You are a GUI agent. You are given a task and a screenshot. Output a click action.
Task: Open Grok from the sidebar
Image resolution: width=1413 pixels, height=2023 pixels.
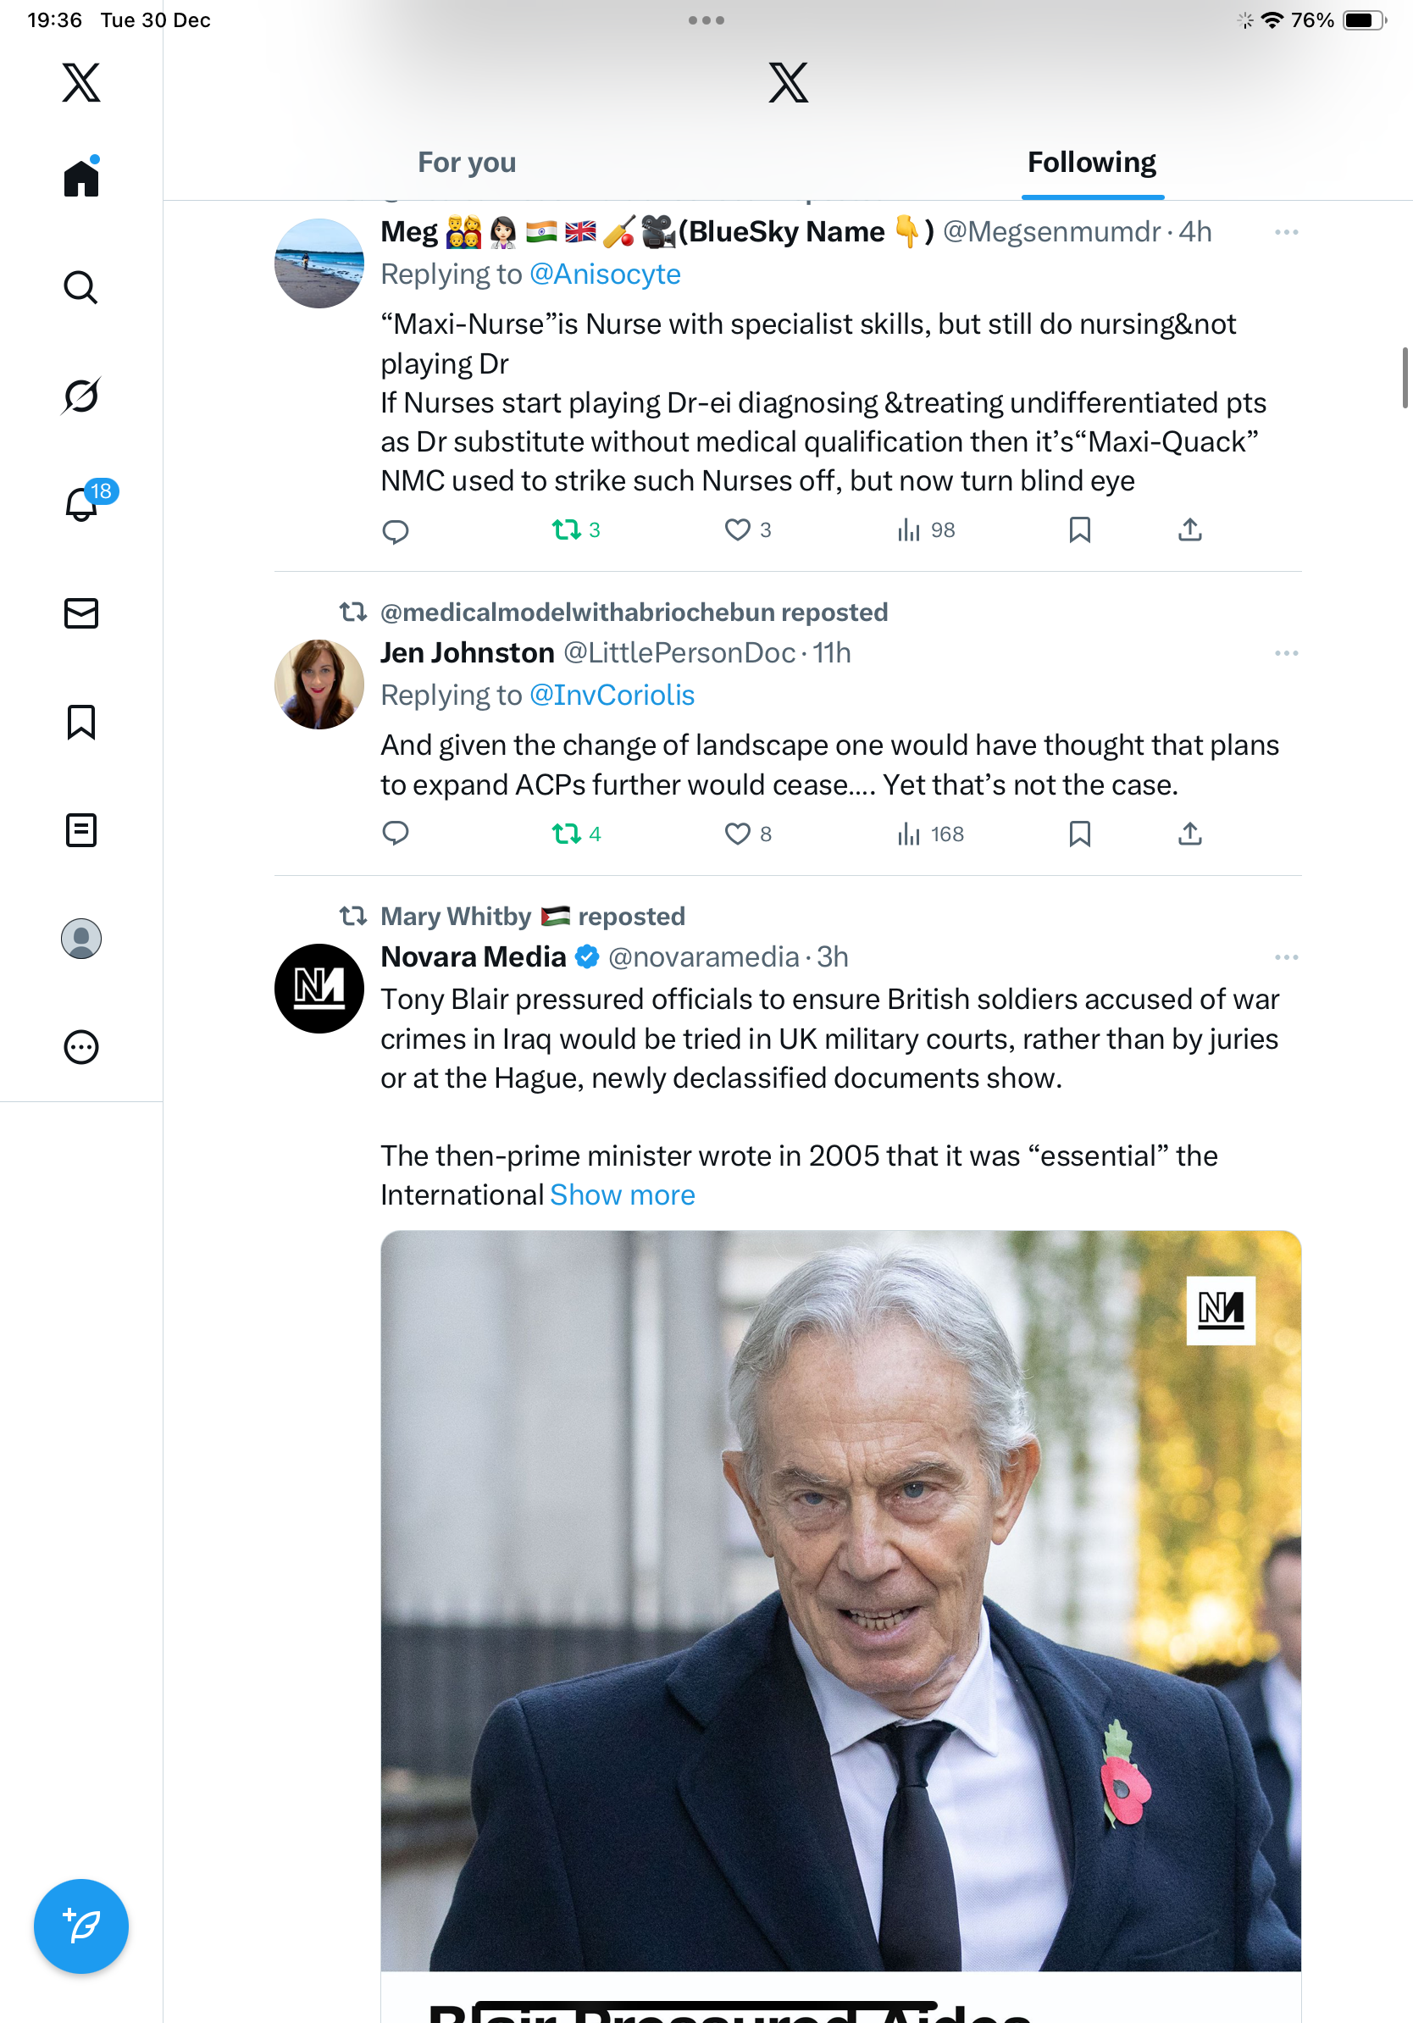pos(80,396)
